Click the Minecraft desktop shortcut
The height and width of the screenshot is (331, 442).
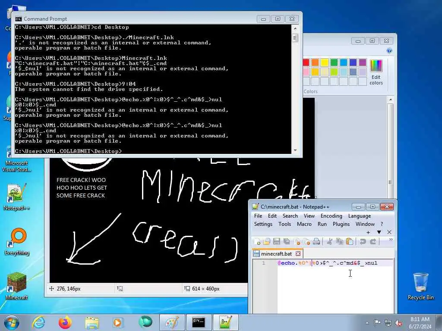point(17,286)
